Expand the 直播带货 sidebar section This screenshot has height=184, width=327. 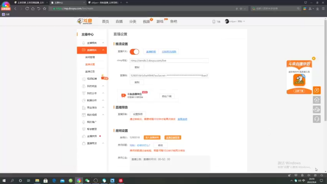103,144
